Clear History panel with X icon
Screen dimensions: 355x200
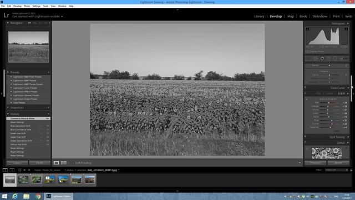point(48,114)
